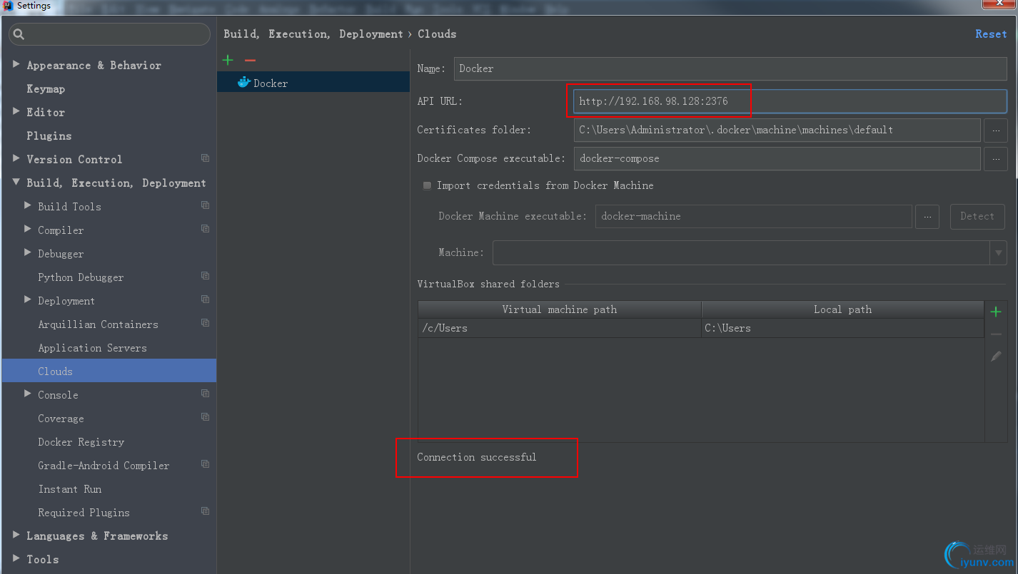The width and height of the screenshot is (1018, 574).
Task: Expand Deployment node
Action: coord(27,300)
